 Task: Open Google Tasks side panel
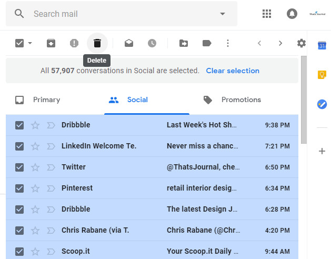tap(322, 104)
